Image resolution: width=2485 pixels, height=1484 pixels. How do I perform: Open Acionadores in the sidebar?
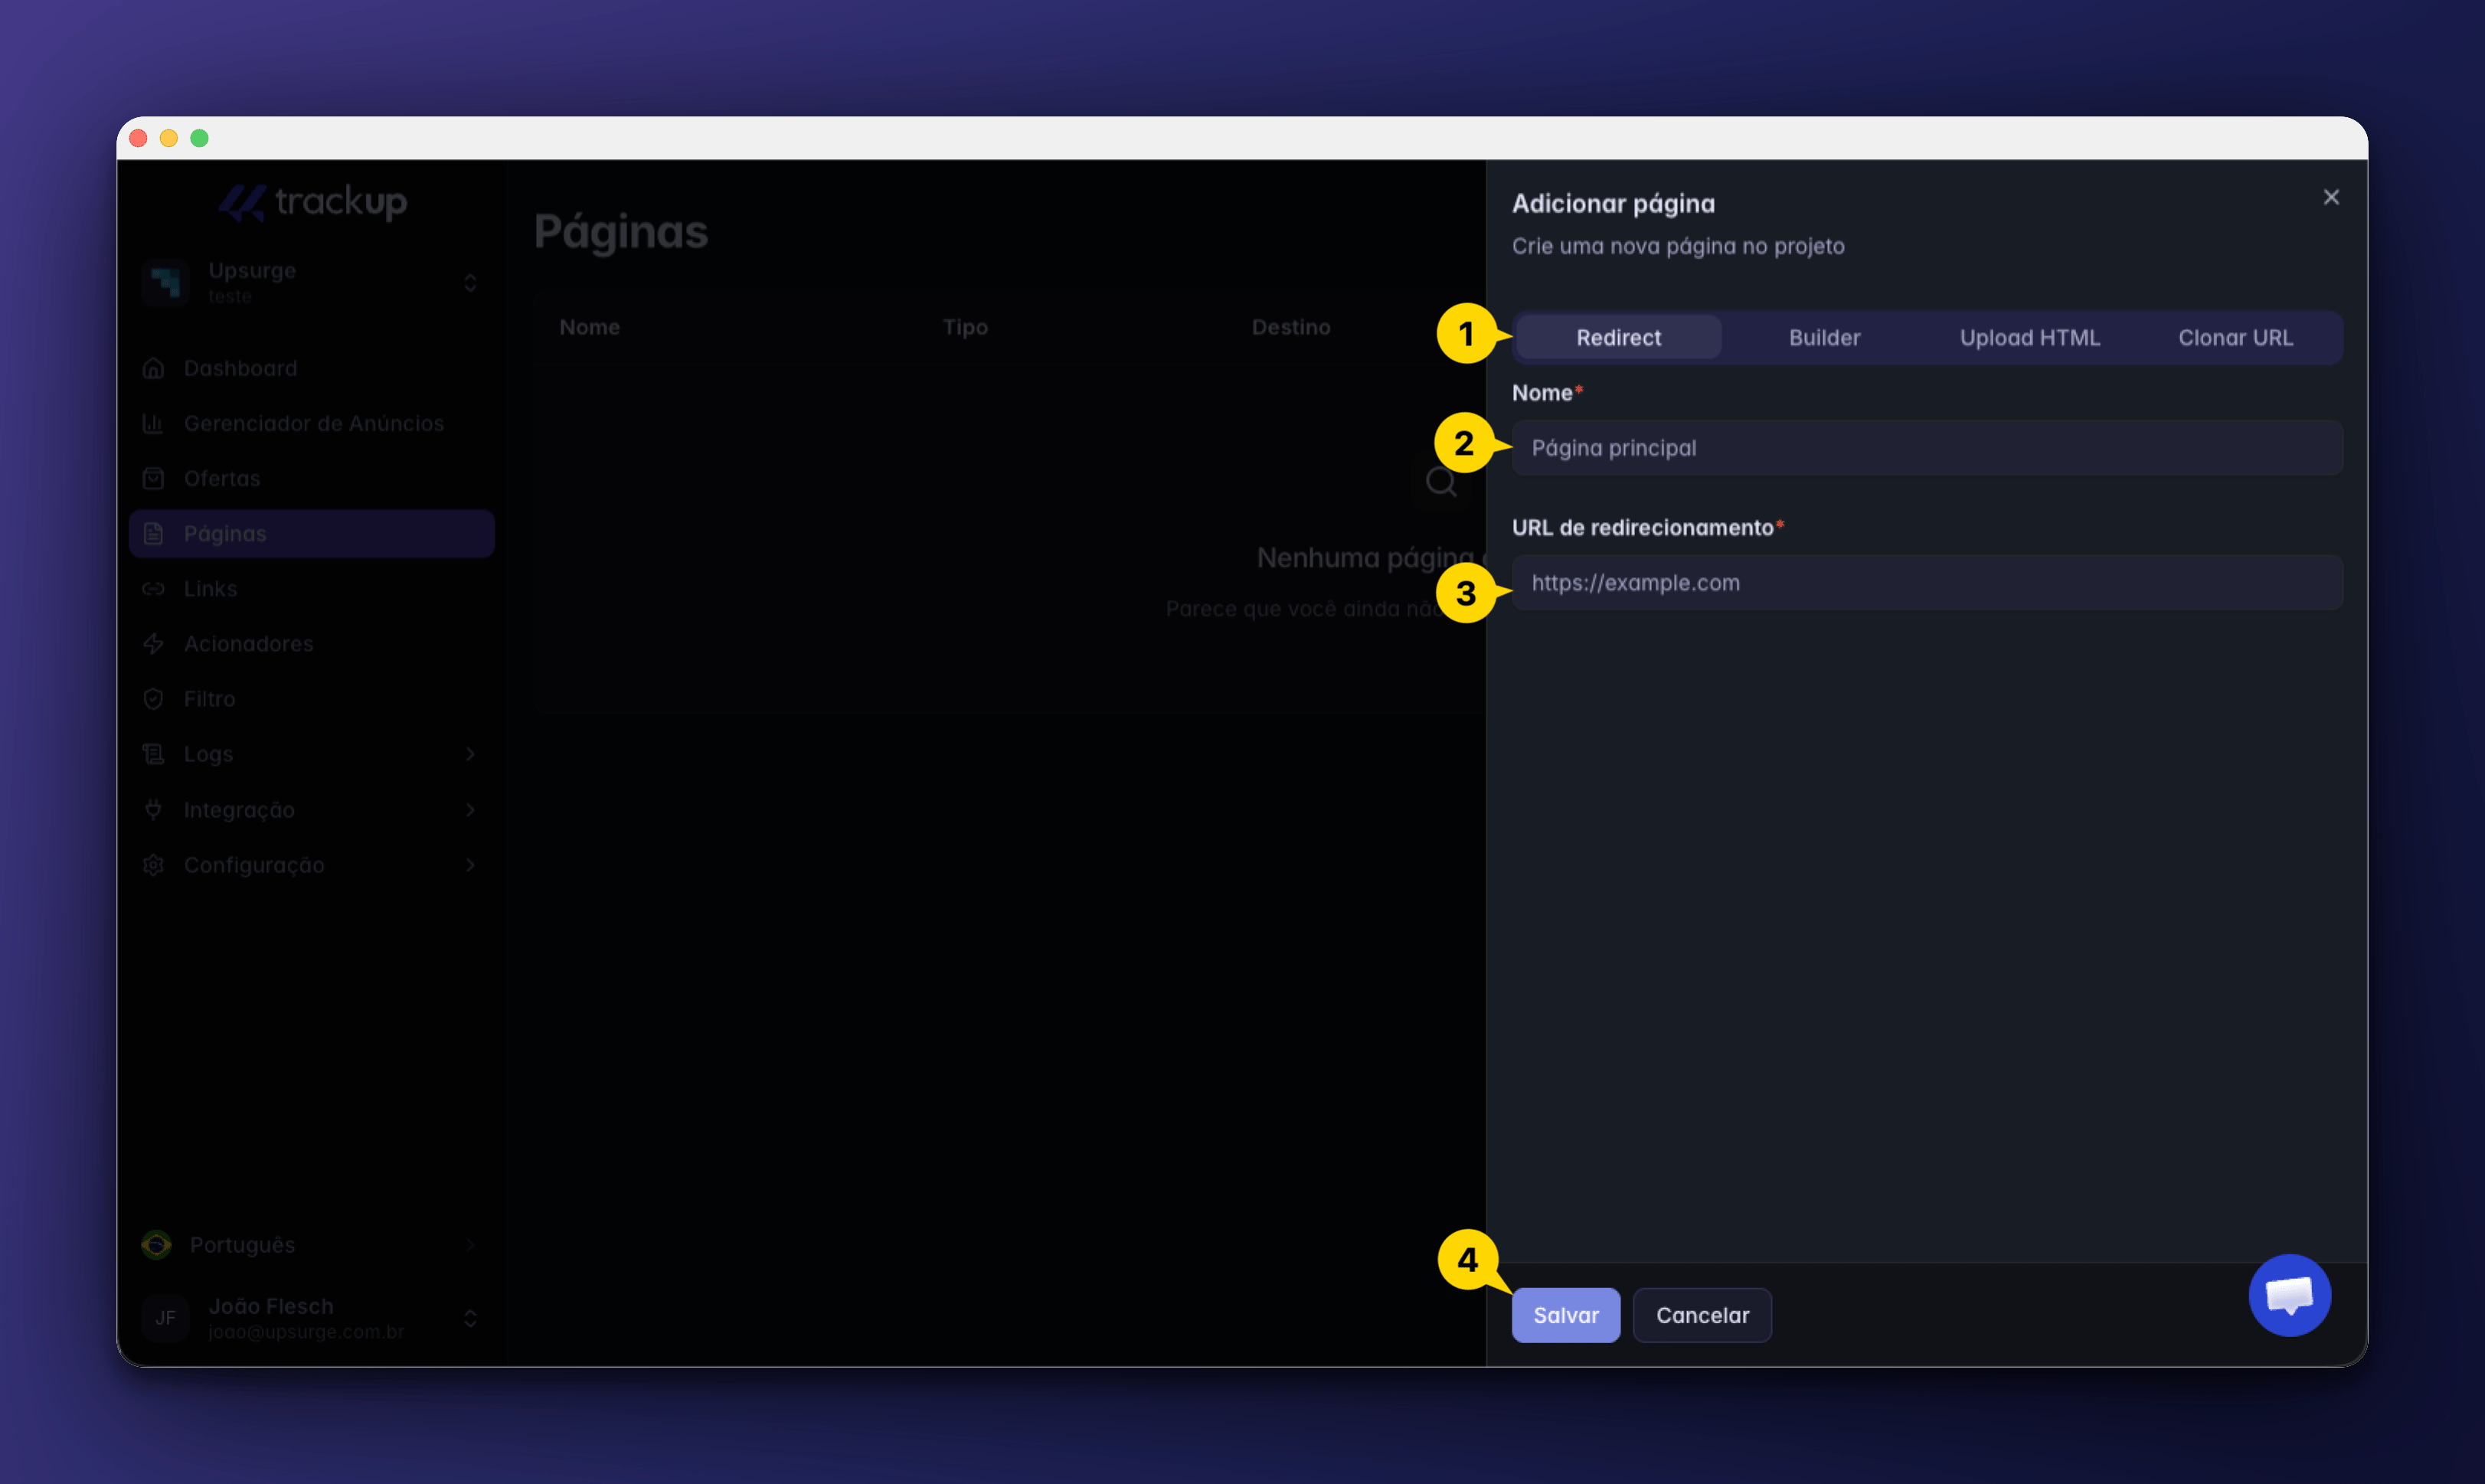point(312,643)
